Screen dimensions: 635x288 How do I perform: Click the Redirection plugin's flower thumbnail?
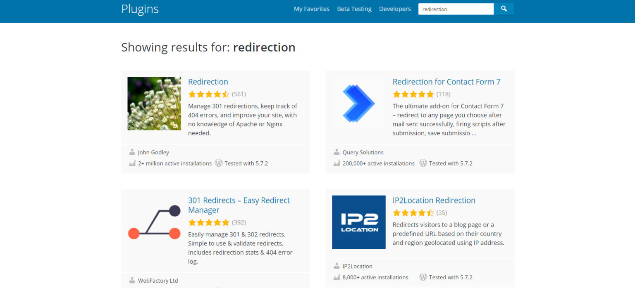(154, 103)
